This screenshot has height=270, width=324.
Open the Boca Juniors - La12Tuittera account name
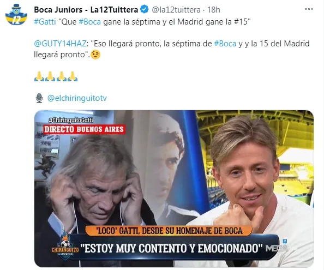[x=86, y=10]
